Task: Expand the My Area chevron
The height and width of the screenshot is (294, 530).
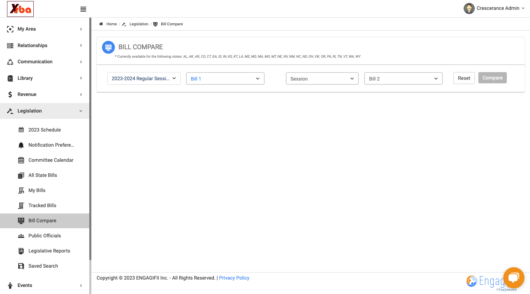Action: pos(81,29)
